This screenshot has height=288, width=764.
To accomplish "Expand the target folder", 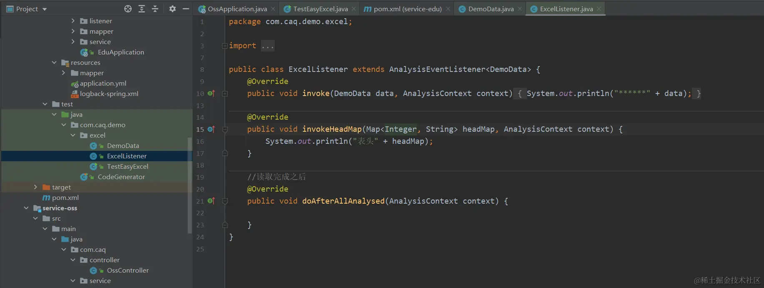I will click(35, 187).
